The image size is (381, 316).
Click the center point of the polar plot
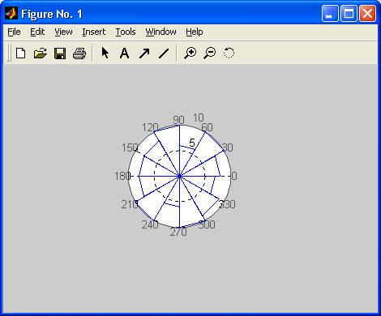point(179,176)
